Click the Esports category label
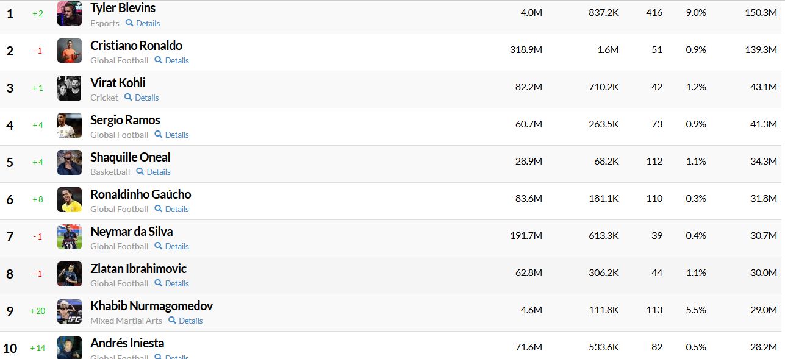Viewport: 785px width, 359px height. [104, 23]
